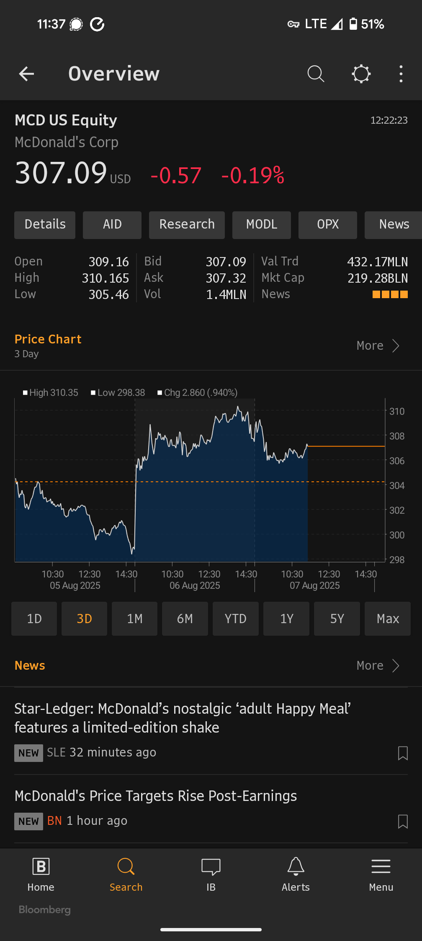Select the 3D chart range
The width and height of the screenshot is (422, 941).
click(84, 619)
